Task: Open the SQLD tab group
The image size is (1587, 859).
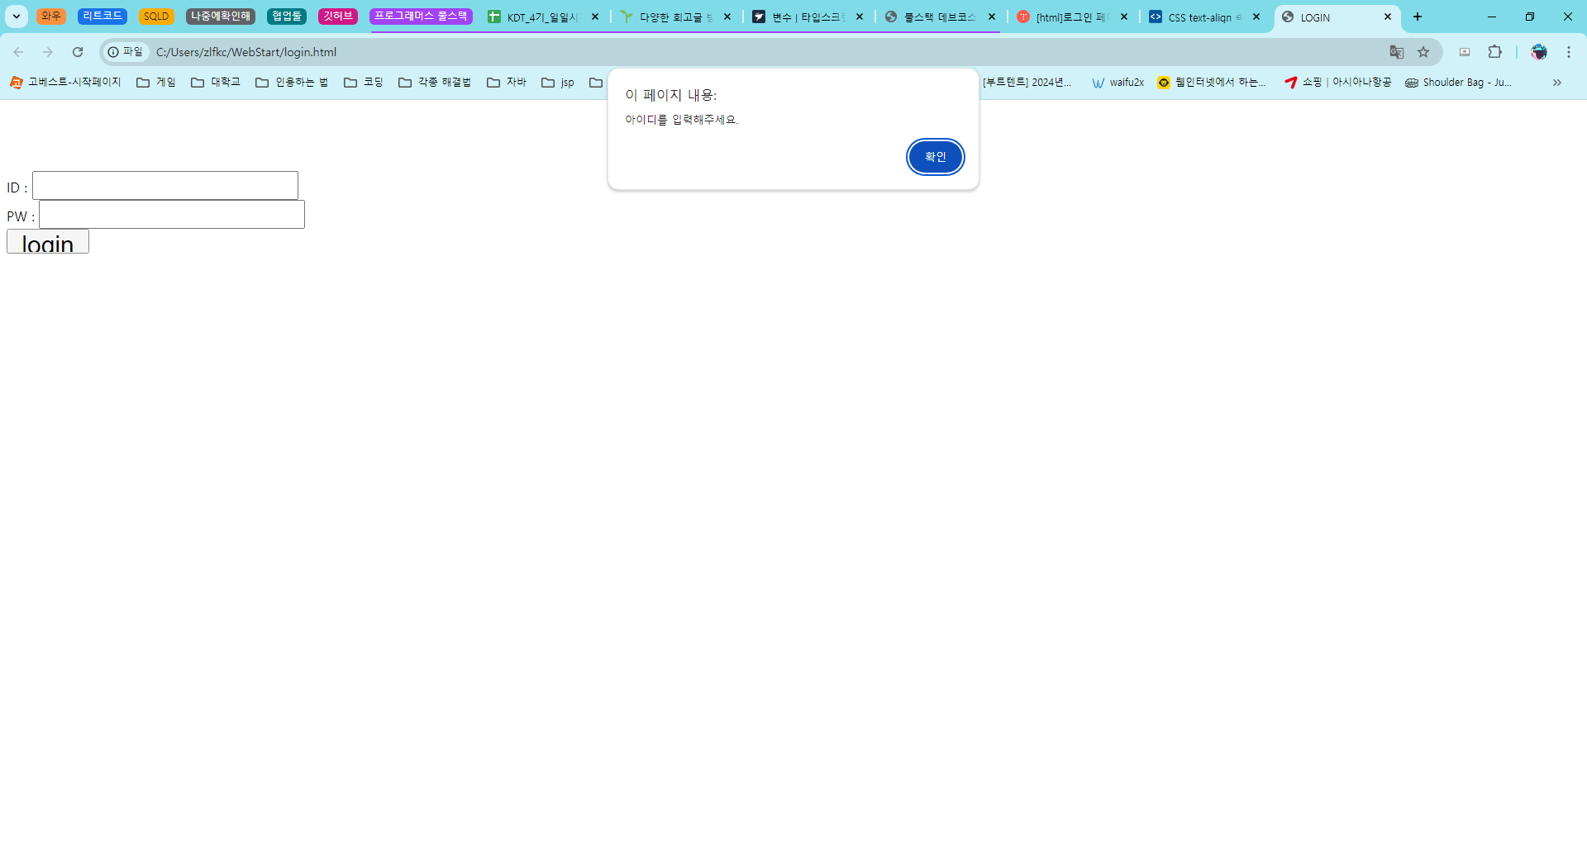Action: 156,17
